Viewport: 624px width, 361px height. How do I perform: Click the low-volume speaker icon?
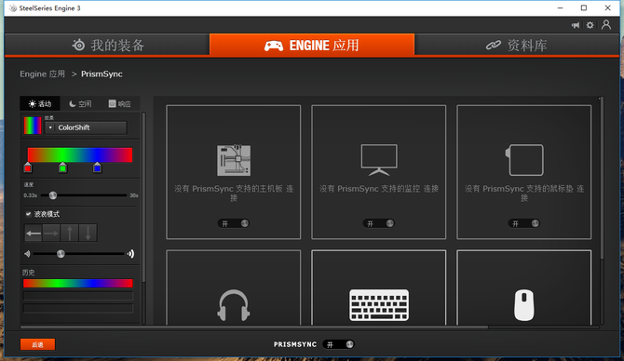(27, 254)
